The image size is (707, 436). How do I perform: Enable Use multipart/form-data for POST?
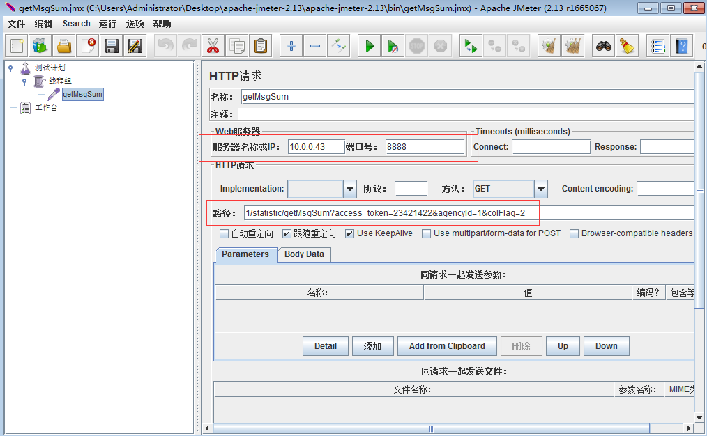(x=426, y=234)
